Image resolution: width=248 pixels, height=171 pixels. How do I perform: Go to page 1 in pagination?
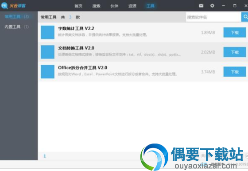point(45,156)
